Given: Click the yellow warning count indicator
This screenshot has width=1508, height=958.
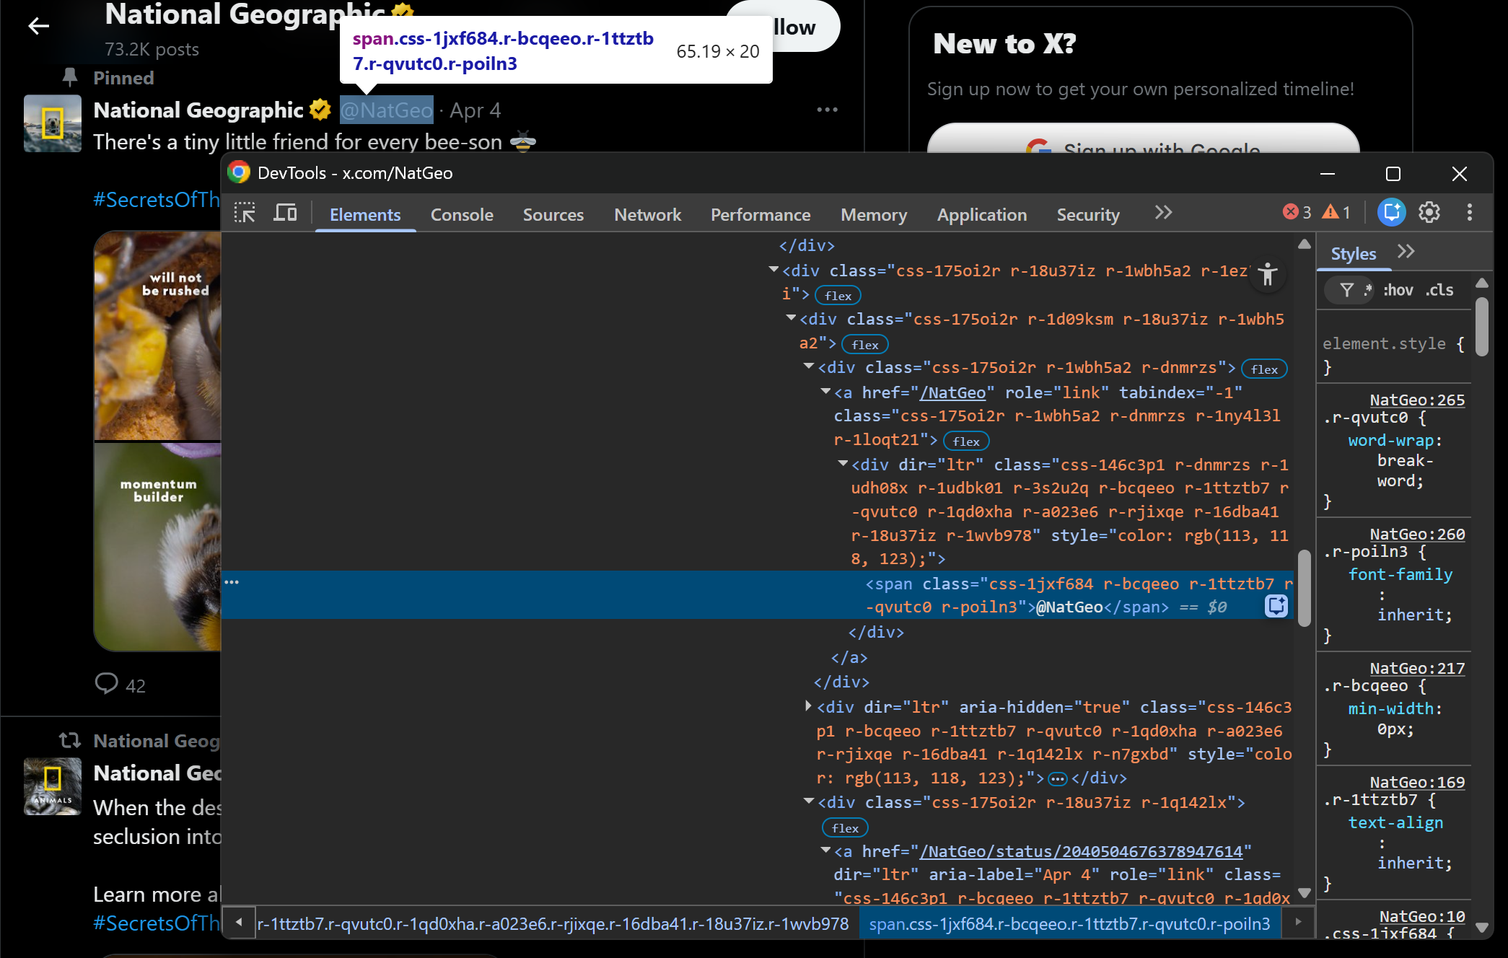Looking at the screenshot, I should click(x=1336, y=212).
